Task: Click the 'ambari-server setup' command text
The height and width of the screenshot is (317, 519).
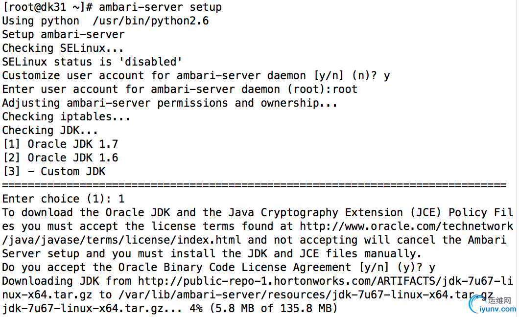Action: click(x=160, y=7)
